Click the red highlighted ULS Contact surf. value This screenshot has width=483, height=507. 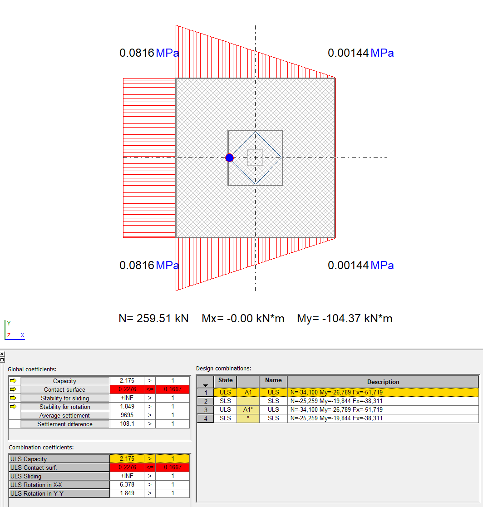point(127,468)
